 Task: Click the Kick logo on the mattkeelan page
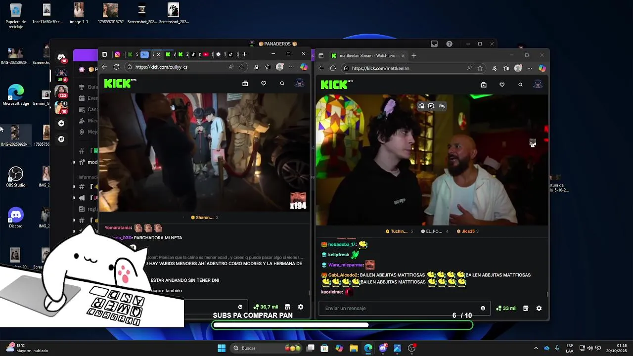pos(336,85)
